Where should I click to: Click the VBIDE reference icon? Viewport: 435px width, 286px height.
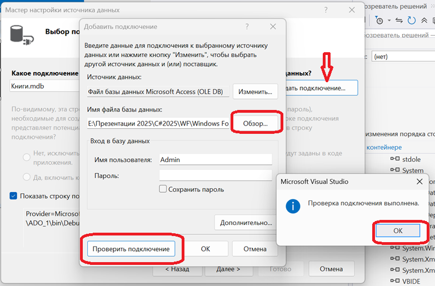[395, 282]
